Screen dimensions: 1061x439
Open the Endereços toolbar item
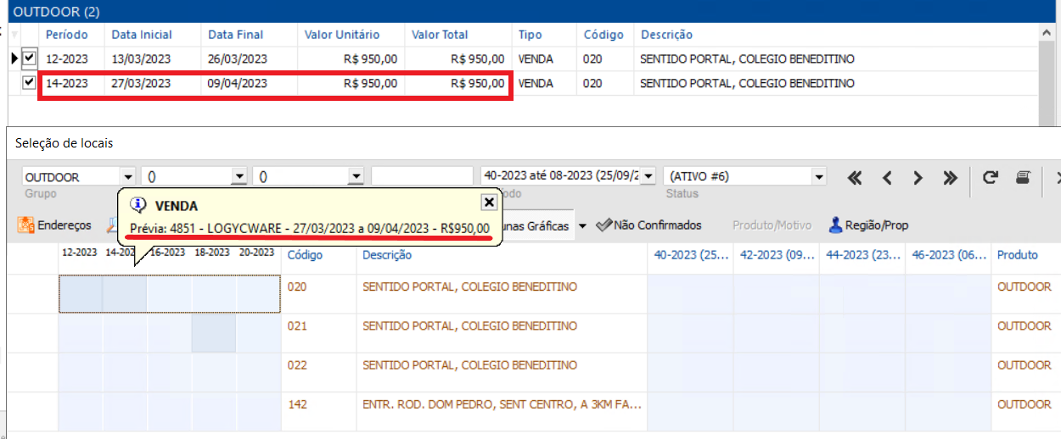click(55, 225)
